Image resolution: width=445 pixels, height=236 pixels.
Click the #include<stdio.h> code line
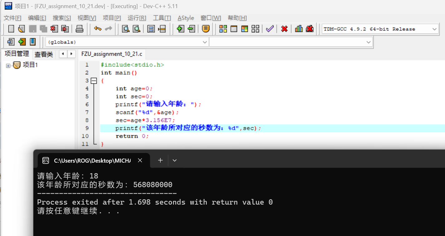point(132,65)
